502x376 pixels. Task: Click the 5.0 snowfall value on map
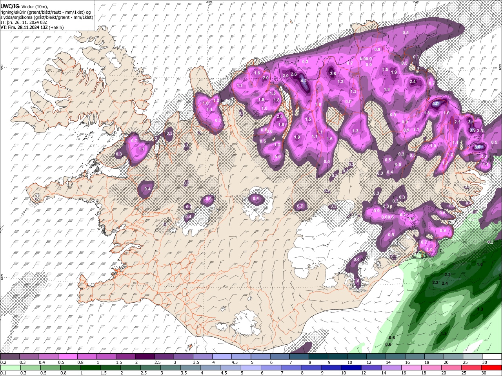478,147
